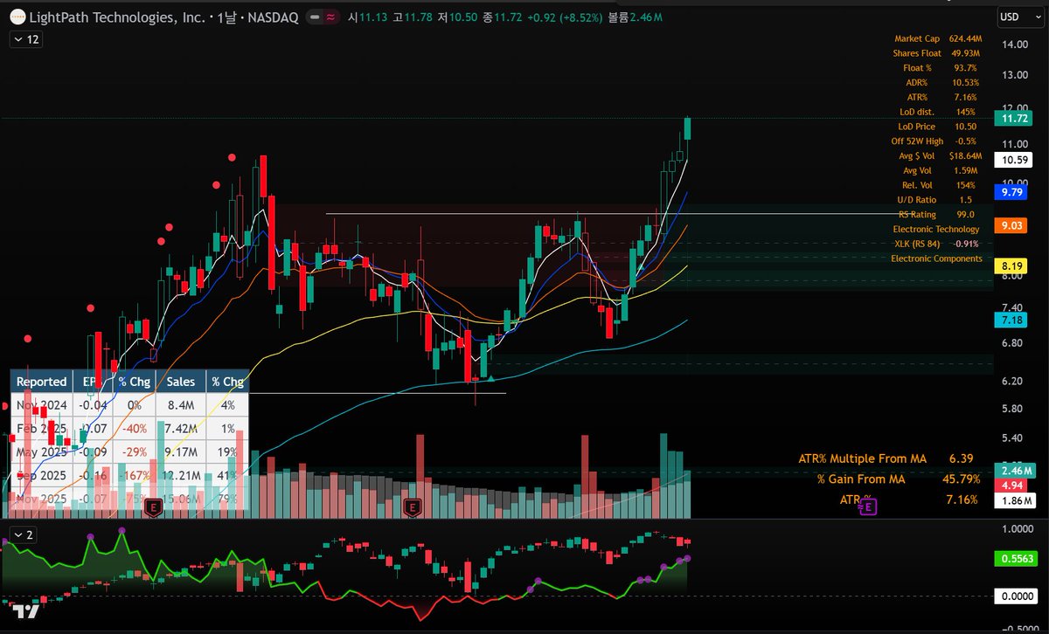Viewport: 1049px width, 634px height.
Task: Click the blue 9.79 moving average label
Action: coord(1011,190)
